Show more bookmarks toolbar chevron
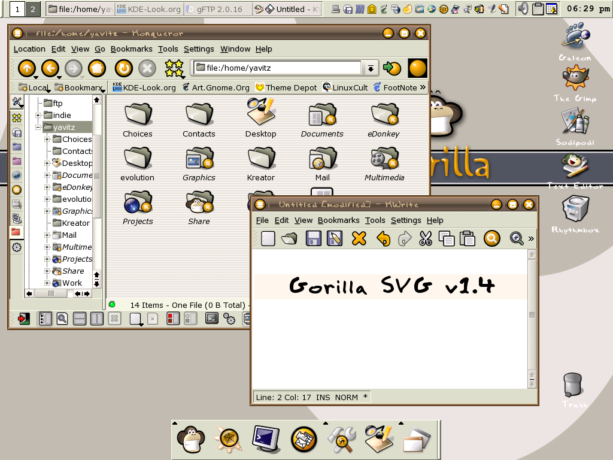 tap(423, 87)
